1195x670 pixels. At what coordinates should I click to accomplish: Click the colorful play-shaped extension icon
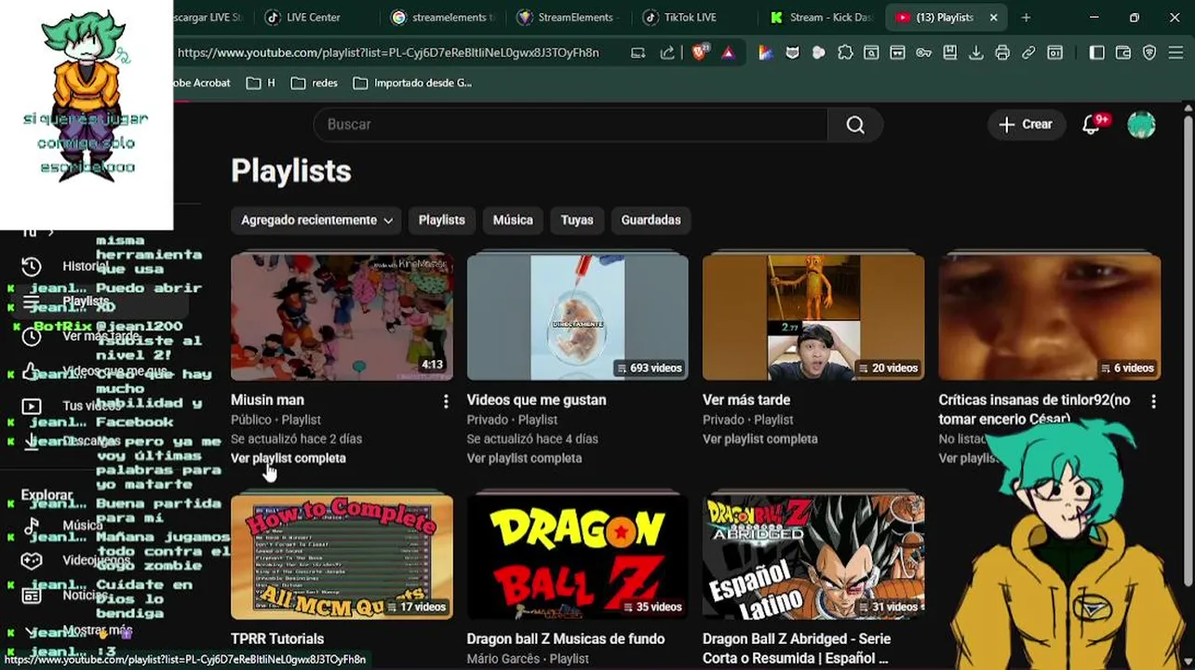766,53
